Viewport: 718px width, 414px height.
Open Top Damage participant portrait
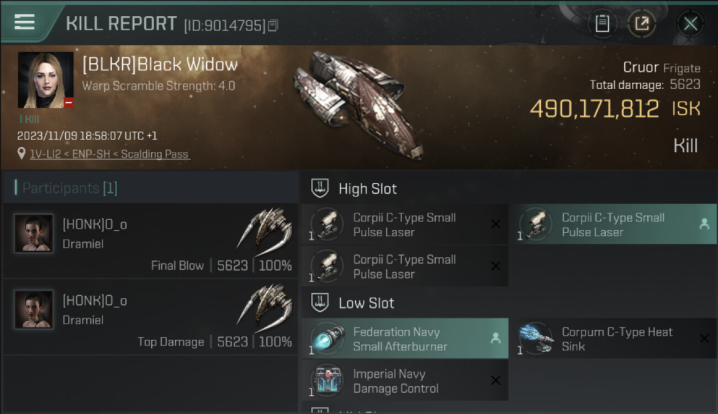click(34, 310)
